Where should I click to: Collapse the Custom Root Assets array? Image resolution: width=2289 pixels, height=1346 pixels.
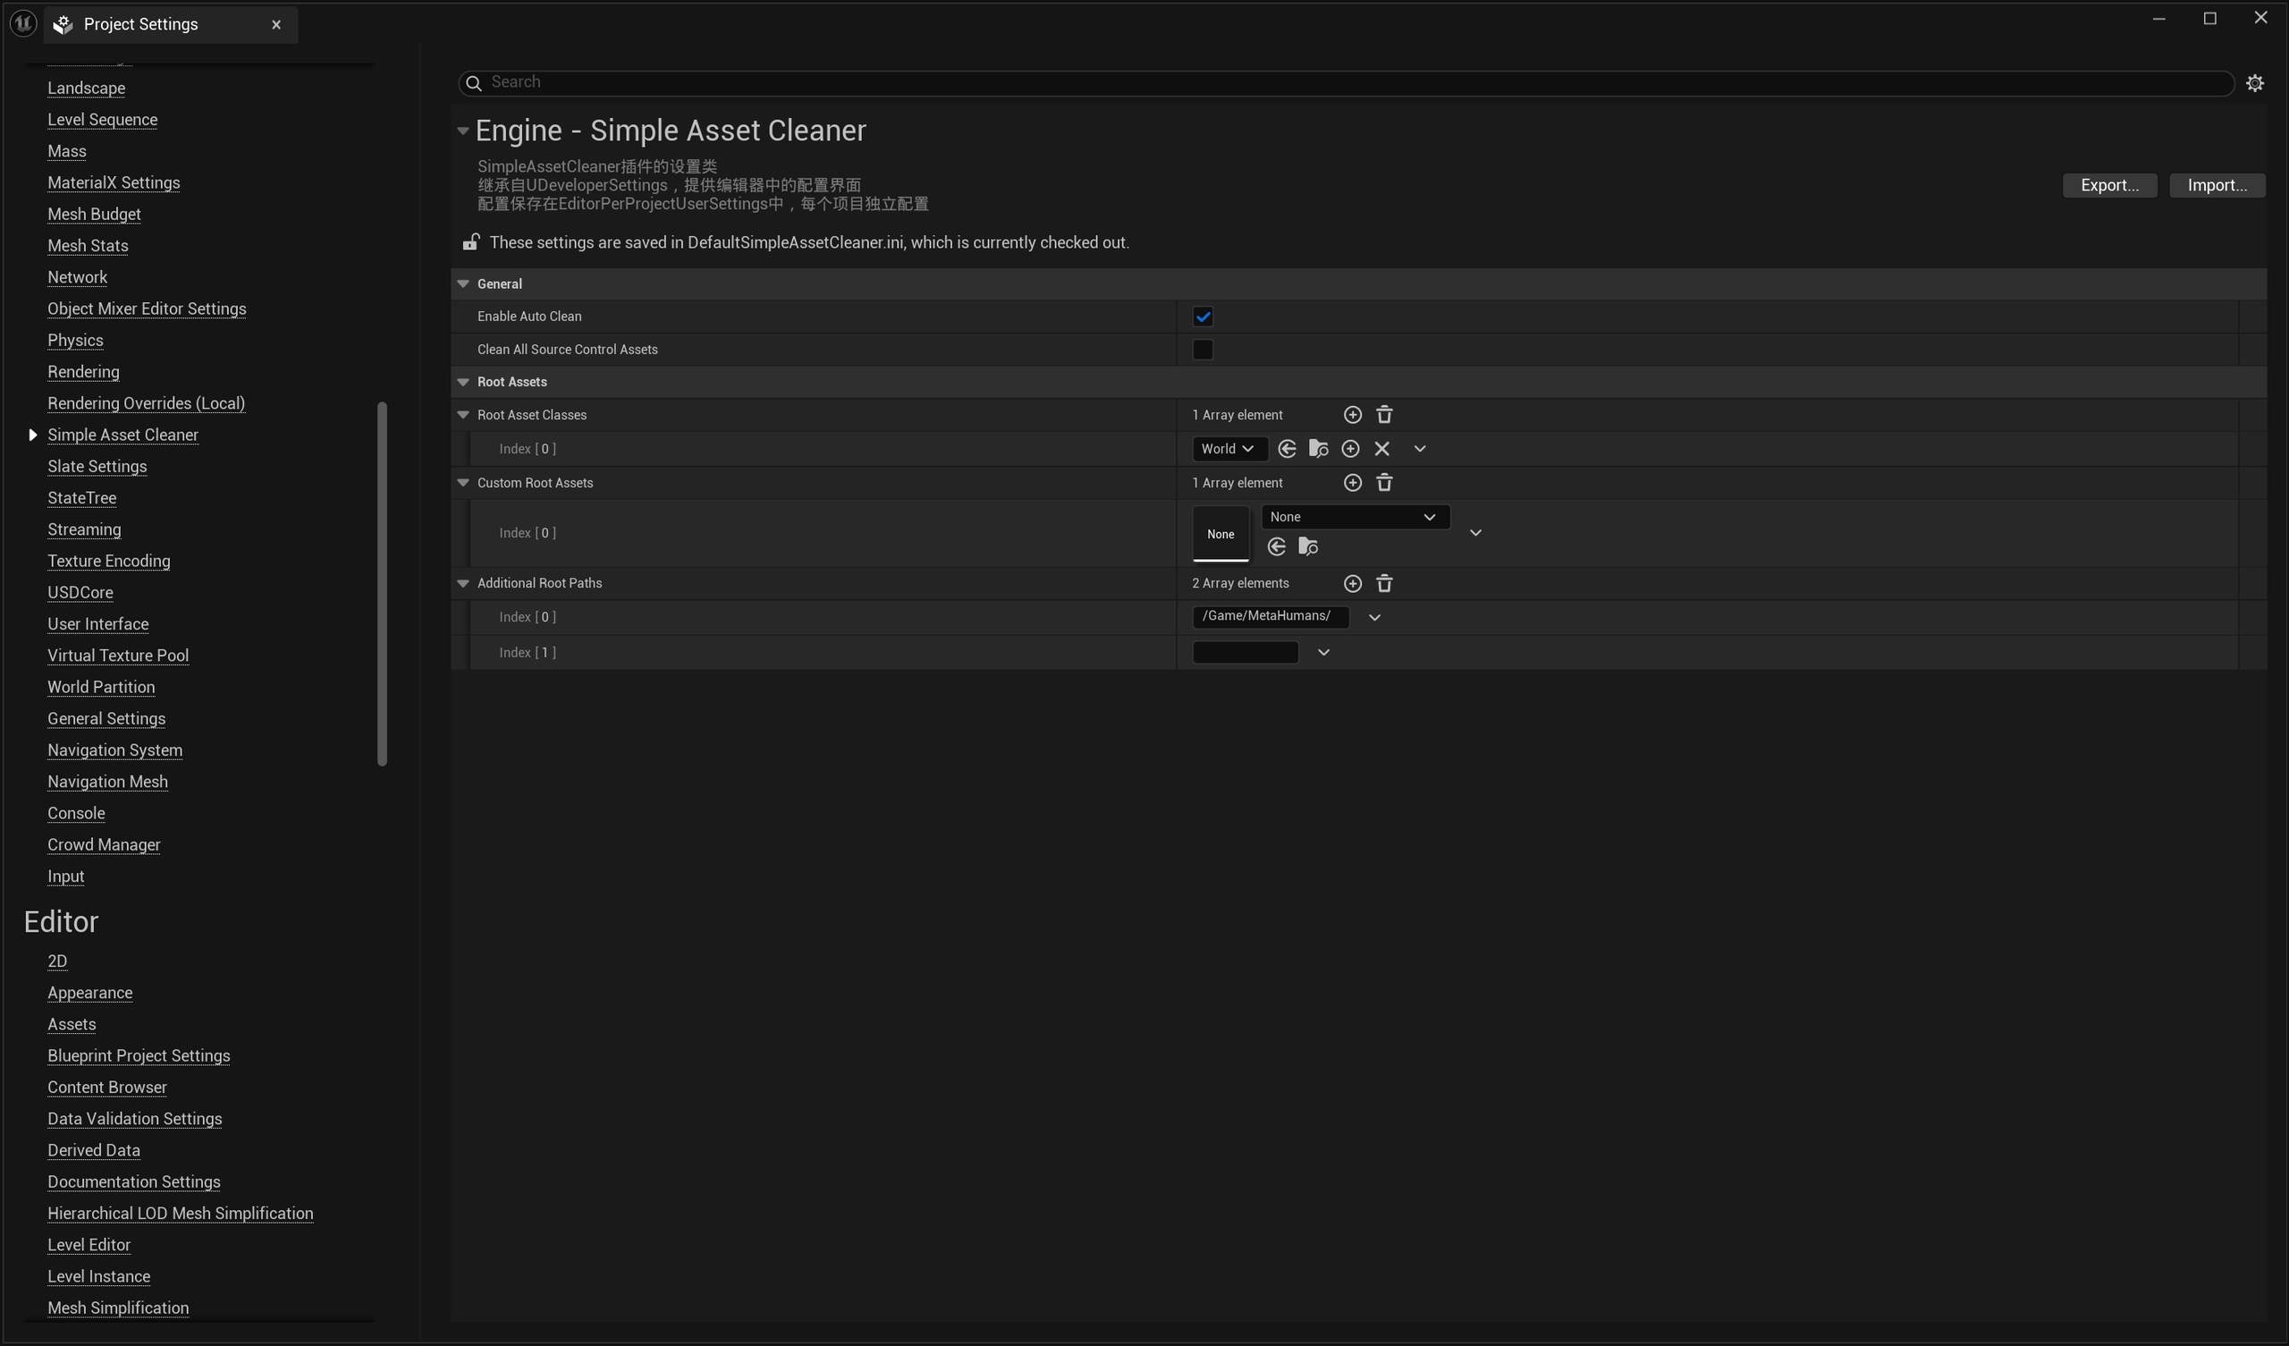pos(463,483)
